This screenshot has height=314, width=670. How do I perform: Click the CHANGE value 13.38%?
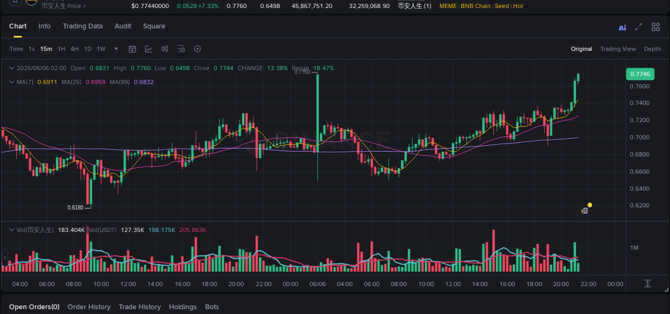coord(278,68)
